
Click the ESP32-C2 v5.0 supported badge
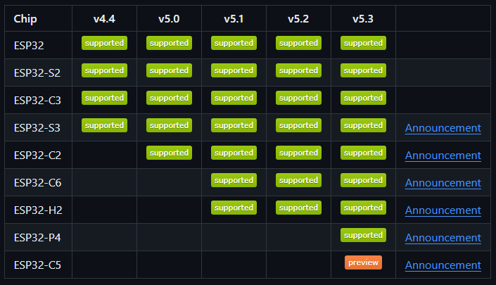click(x=169, y=153)
